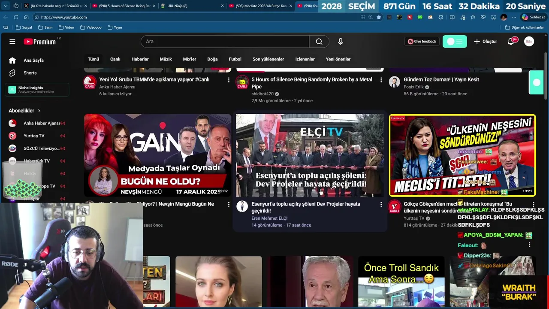This screenshot has height=309, width=549.
Task: Click the favorites star in address bar
Action: coord(379,17)
